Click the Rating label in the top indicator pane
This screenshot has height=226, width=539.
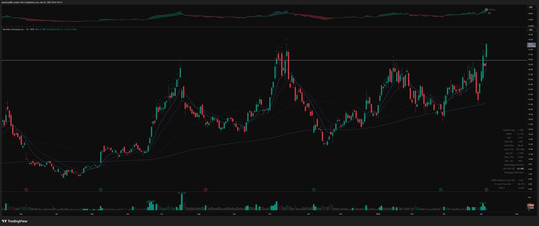(491, 9)
